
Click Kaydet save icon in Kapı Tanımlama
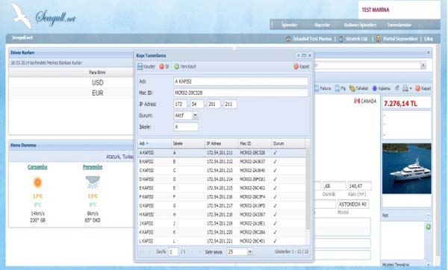(140, 66)
